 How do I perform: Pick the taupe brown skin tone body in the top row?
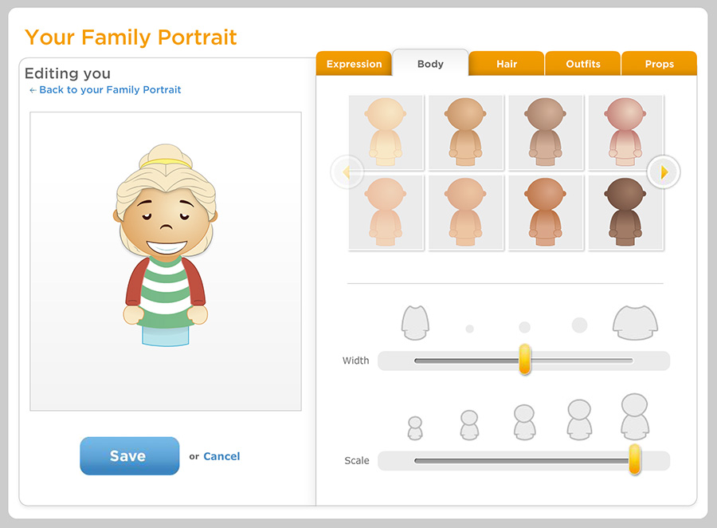pos(546,132)
